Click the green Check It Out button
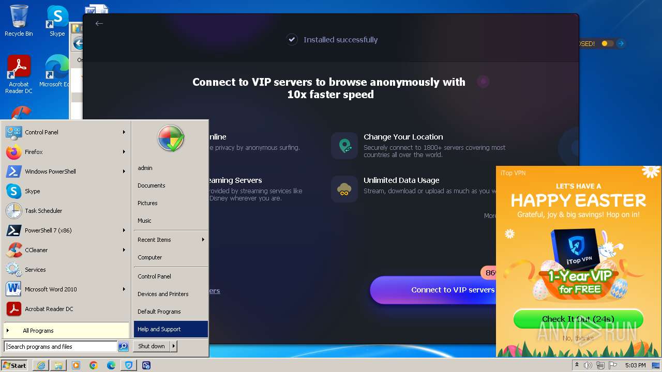This screenshot has width=662, height=372. [x=578, y=319]
